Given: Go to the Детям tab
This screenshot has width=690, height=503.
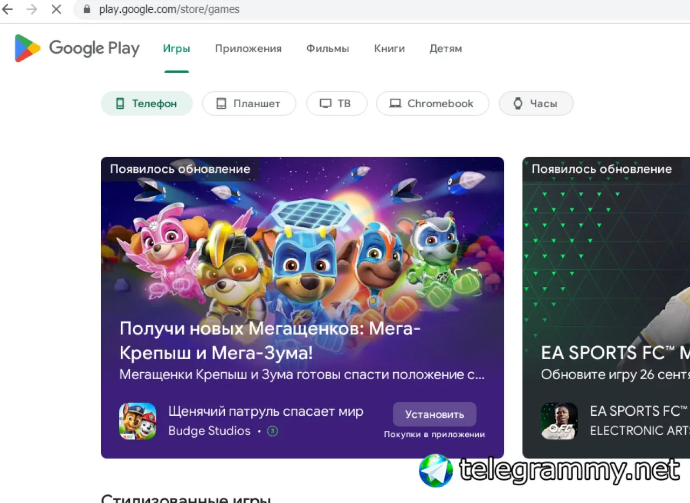Looking at the screenshot, I should click(x=446, y=48).
